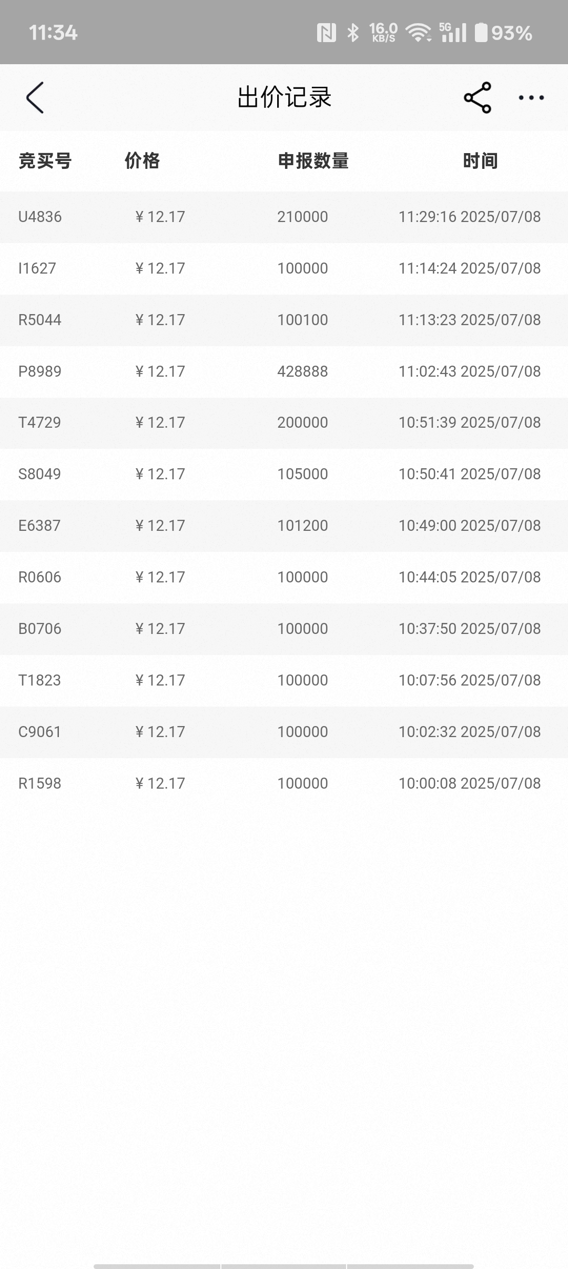
Task: Select the bid row for R1598
Action: 284,783
